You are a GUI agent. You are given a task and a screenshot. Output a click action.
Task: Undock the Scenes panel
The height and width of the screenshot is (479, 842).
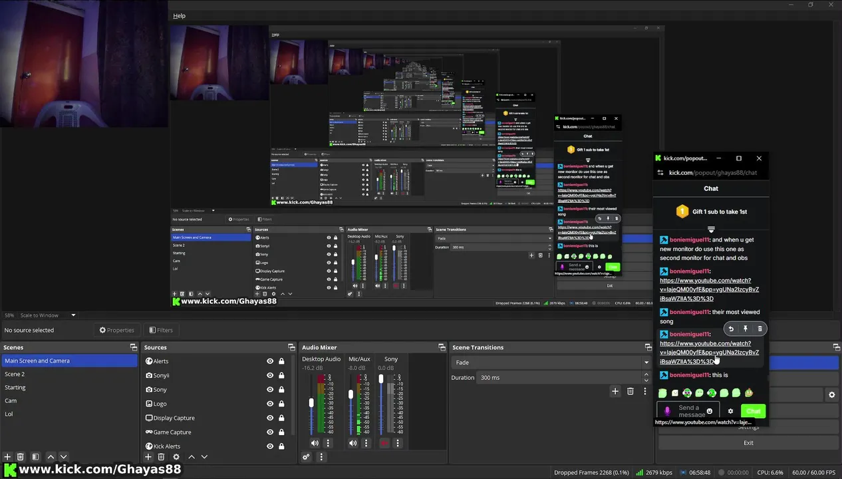[134, 347]
